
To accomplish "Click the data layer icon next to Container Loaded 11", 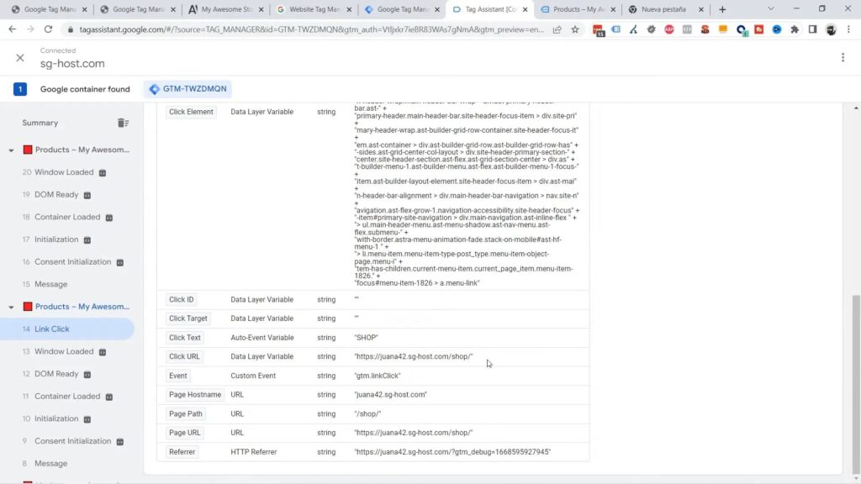I will coord(109,397).
